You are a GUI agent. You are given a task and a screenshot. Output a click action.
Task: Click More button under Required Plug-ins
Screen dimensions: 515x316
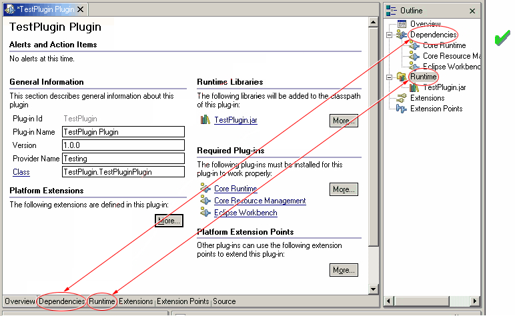344,189
